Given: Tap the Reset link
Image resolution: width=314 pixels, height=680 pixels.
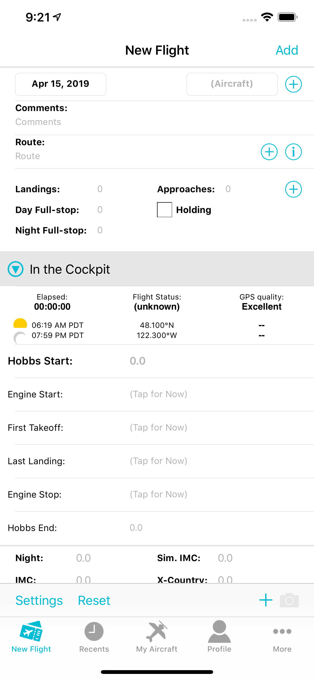Looking at the screenshot, I should [x=94, y=600].
